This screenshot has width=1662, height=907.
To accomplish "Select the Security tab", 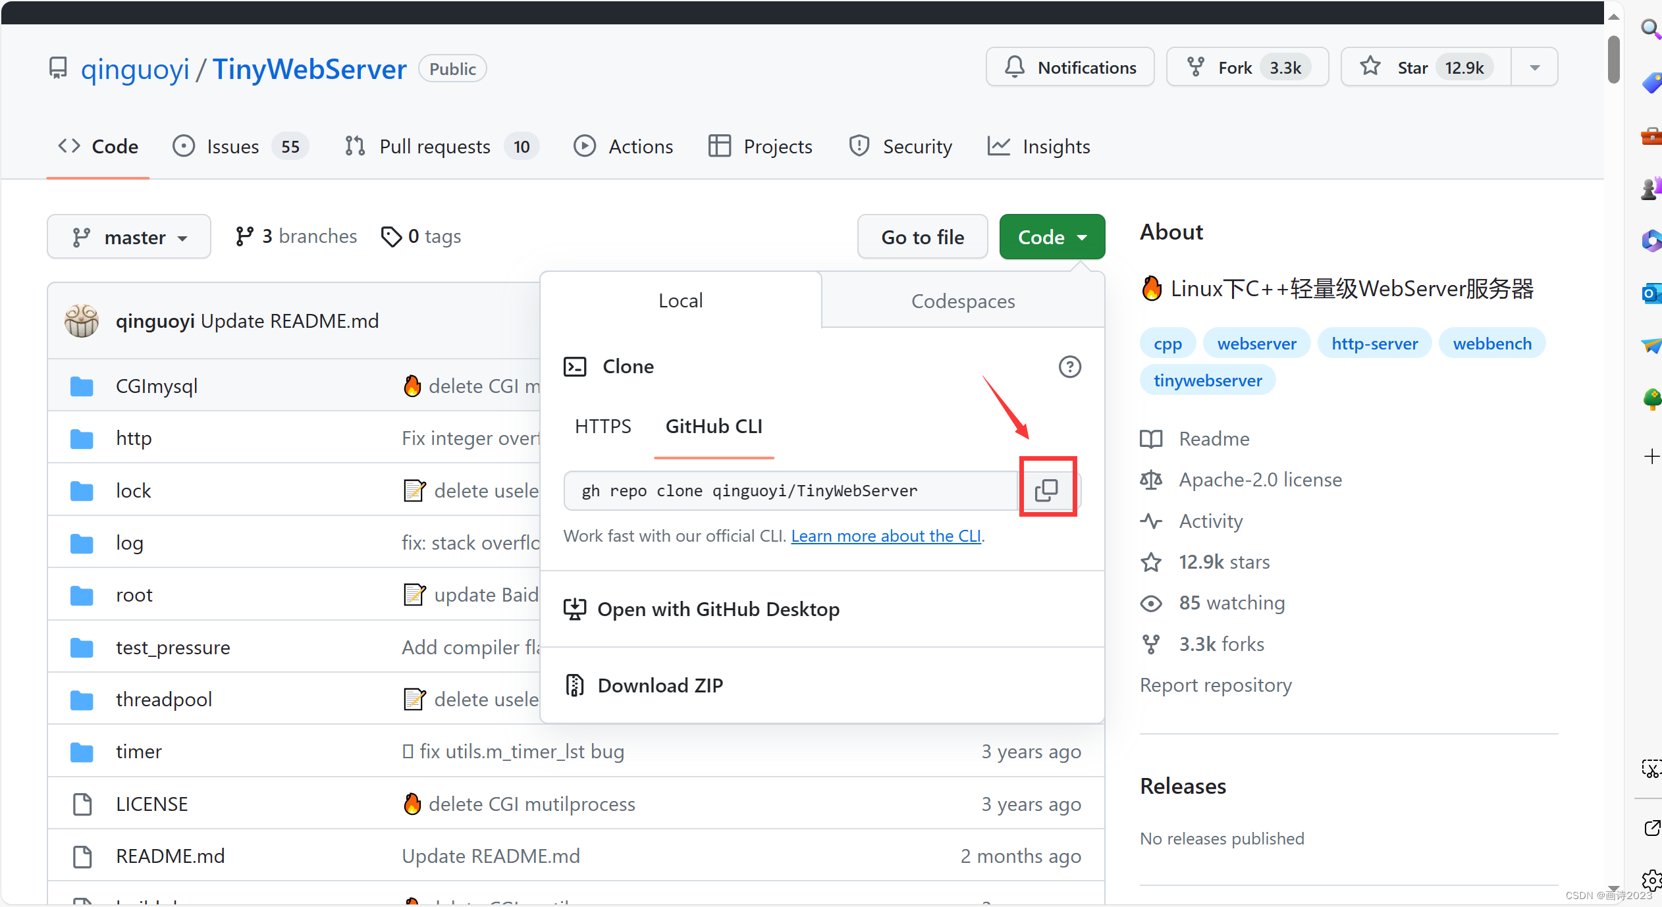I will 900,146.
